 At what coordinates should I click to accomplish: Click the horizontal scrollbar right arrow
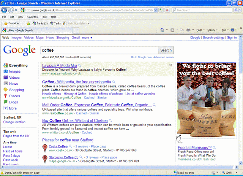coord(237,167)
